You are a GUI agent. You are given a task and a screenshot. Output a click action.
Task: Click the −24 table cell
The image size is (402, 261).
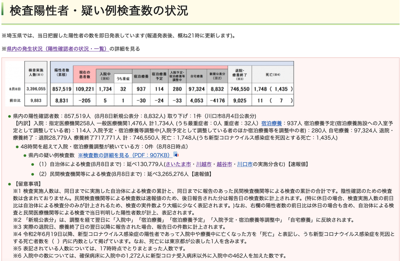(x=159, y=101)
